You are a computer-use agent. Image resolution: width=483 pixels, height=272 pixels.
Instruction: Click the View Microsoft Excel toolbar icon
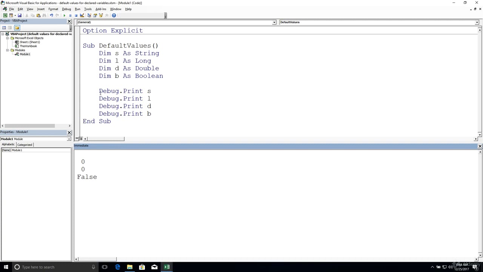coord(5,15)
